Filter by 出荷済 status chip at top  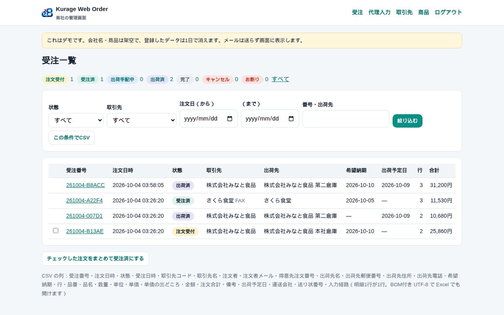157,79
